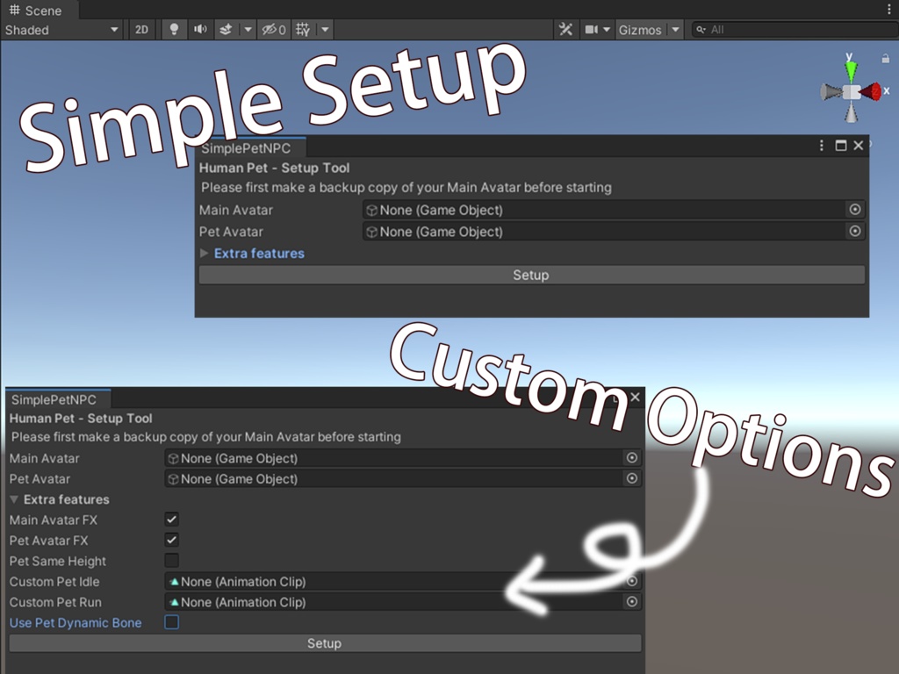Toggle hidden objects visibility eye icon
Screen dimensions: 899x674
click(274, 30)
